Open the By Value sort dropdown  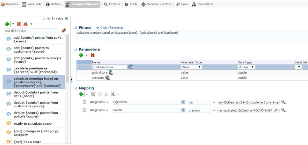(x=66, y=19)
